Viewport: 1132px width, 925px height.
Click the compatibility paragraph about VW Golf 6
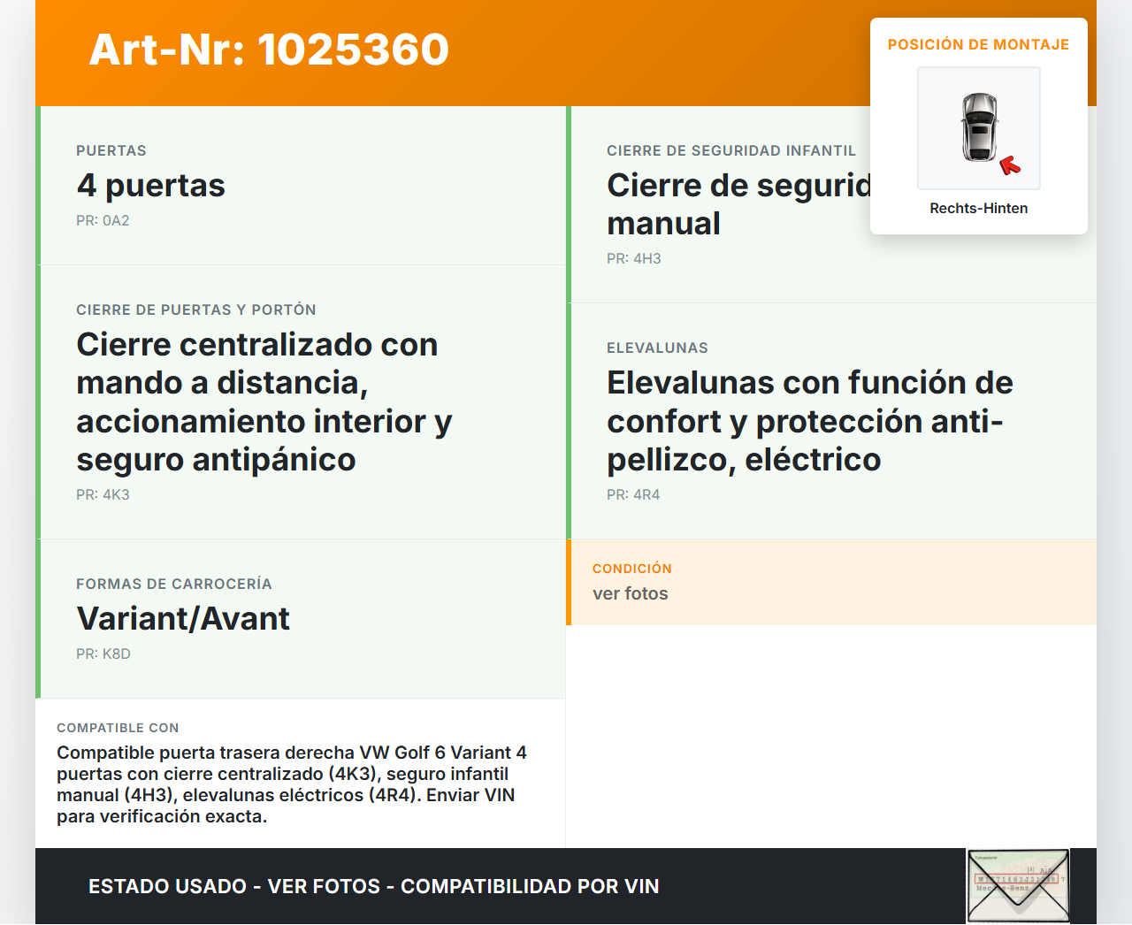click(x=292, y=784)
